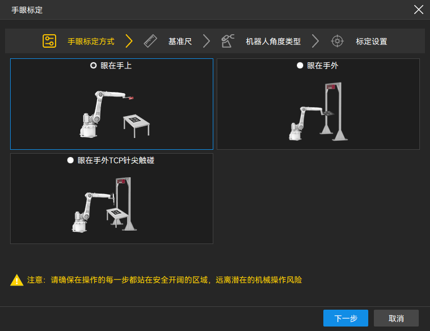
Task: Close the 手眼标定 dialog window
Action: [x=418, y=10]
